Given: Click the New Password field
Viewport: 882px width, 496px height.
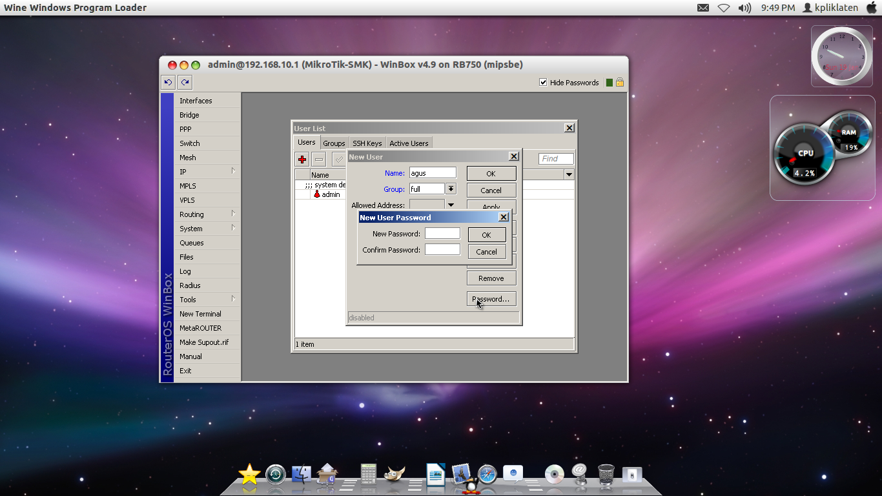Looking at the screenshot, I should tap(442, 233).
